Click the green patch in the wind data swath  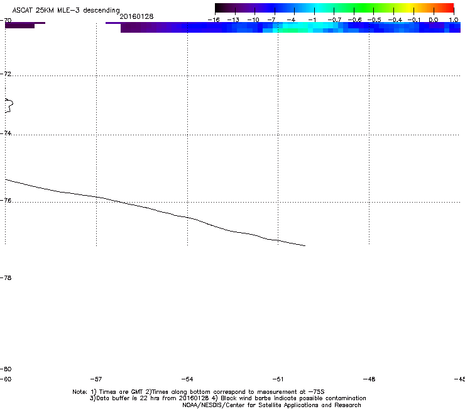290,30
